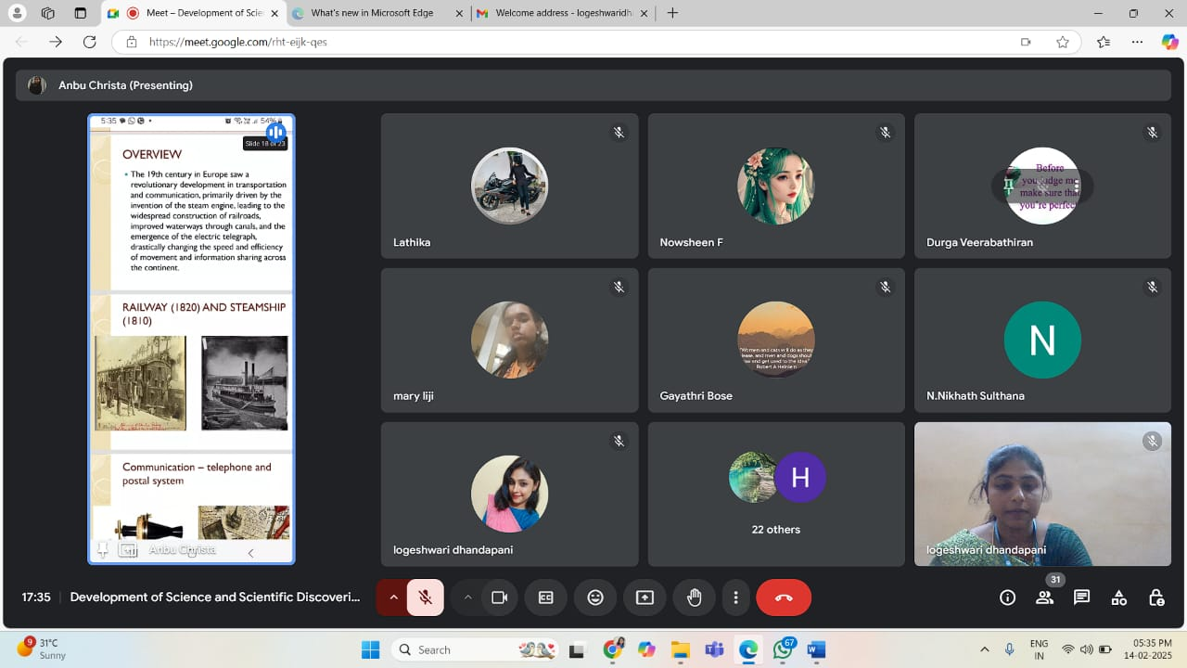
Task: Open camera permission icon in address bar
Action: [1026, 42]
